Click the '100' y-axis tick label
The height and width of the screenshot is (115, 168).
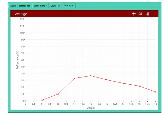22,33
